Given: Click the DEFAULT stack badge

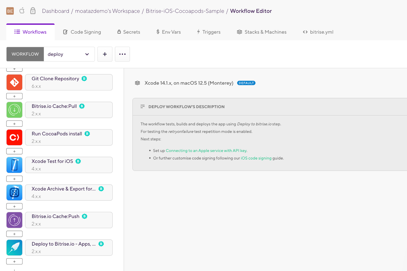Looking at the screenshot, I should pyautogui.click(x=246, y=83).
